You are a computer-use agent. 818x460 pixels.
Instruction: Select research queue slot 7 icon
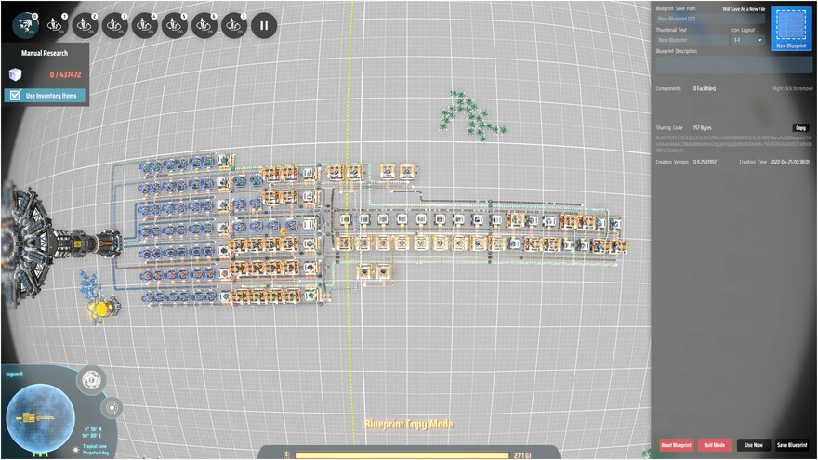(232, 25)
